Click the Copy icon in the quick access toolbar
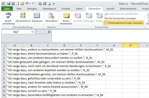149x98 pixels. (x=40, y=4)
